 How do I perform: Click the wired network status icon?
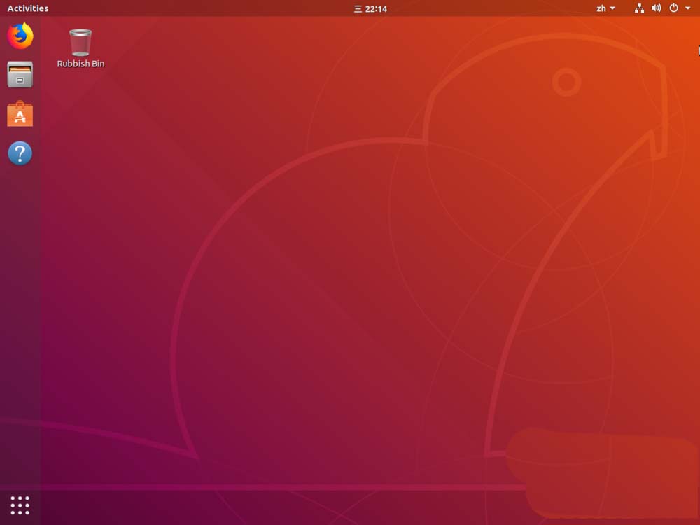coord(639,8)
